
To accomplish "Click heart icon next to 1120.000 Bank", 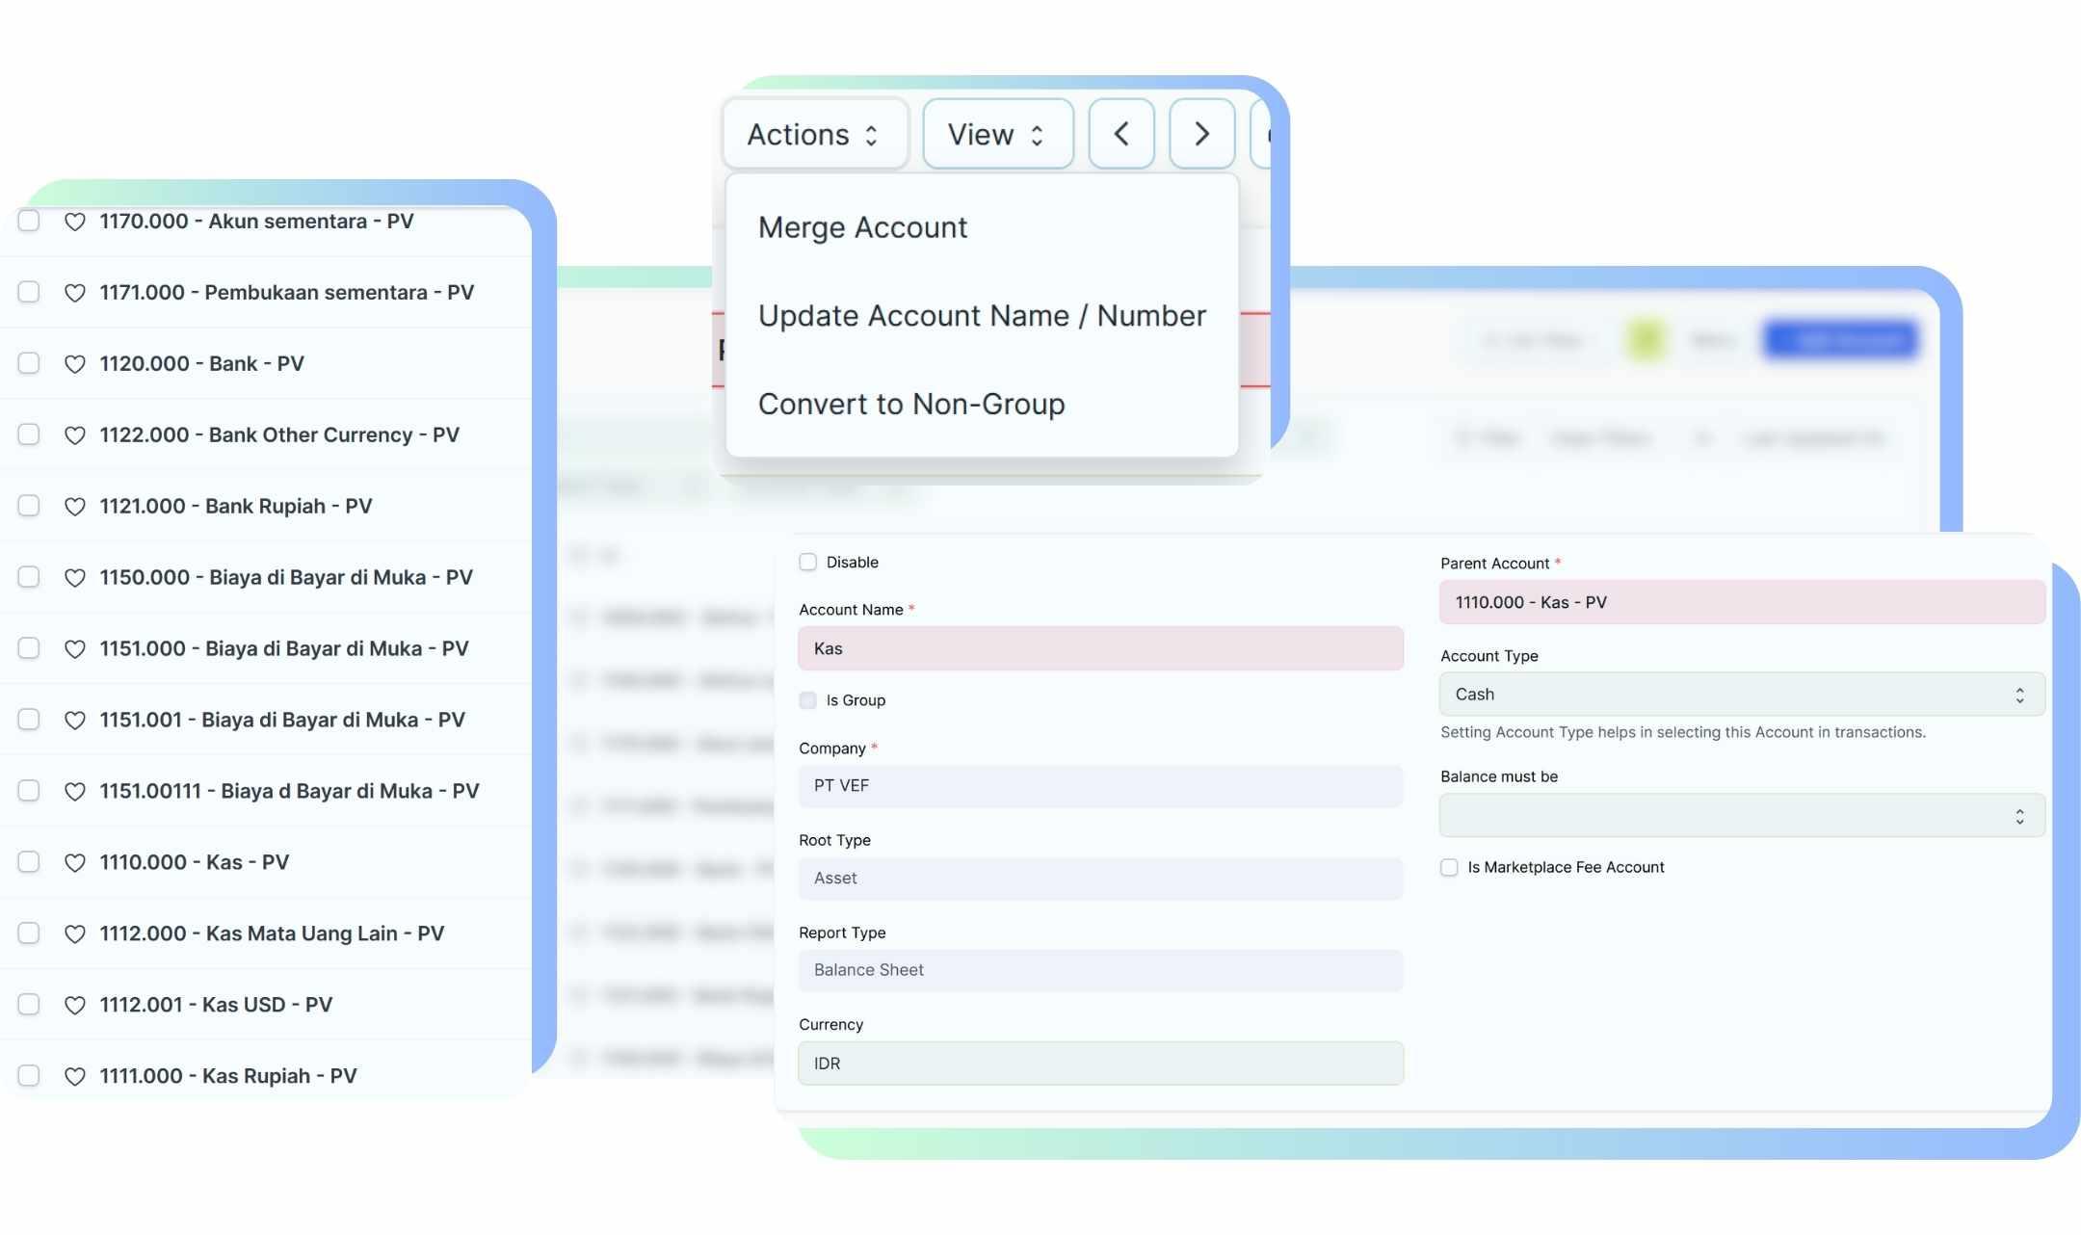I will pos(74,364).
